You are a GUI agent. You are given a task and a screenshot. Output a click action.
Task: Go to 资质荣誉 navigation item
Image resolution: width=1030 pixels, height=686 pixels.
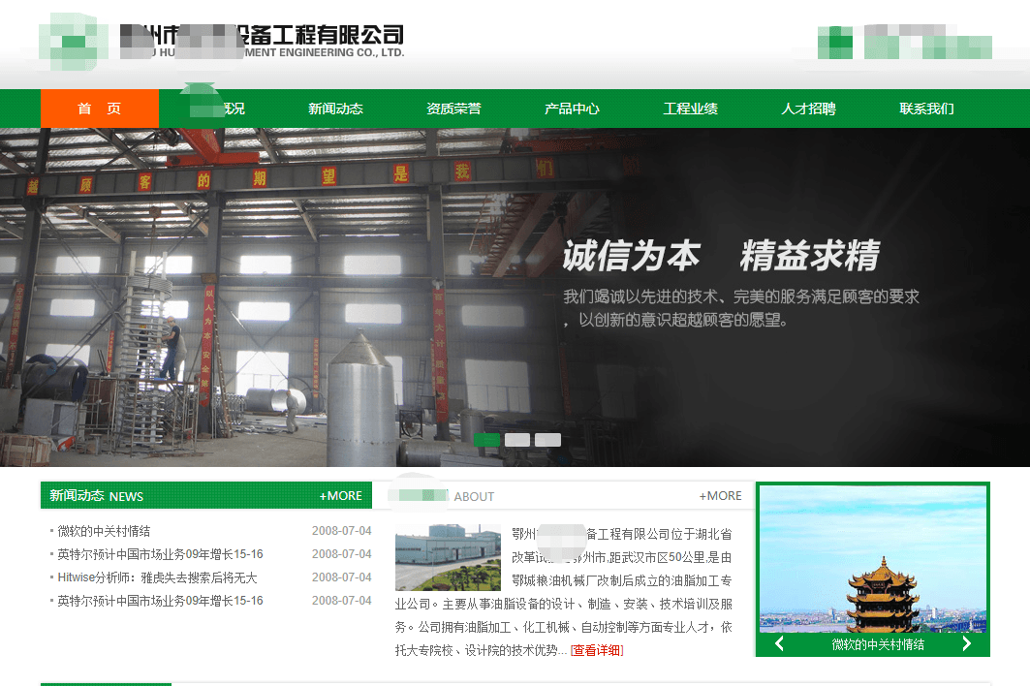[x=453, y=109]
